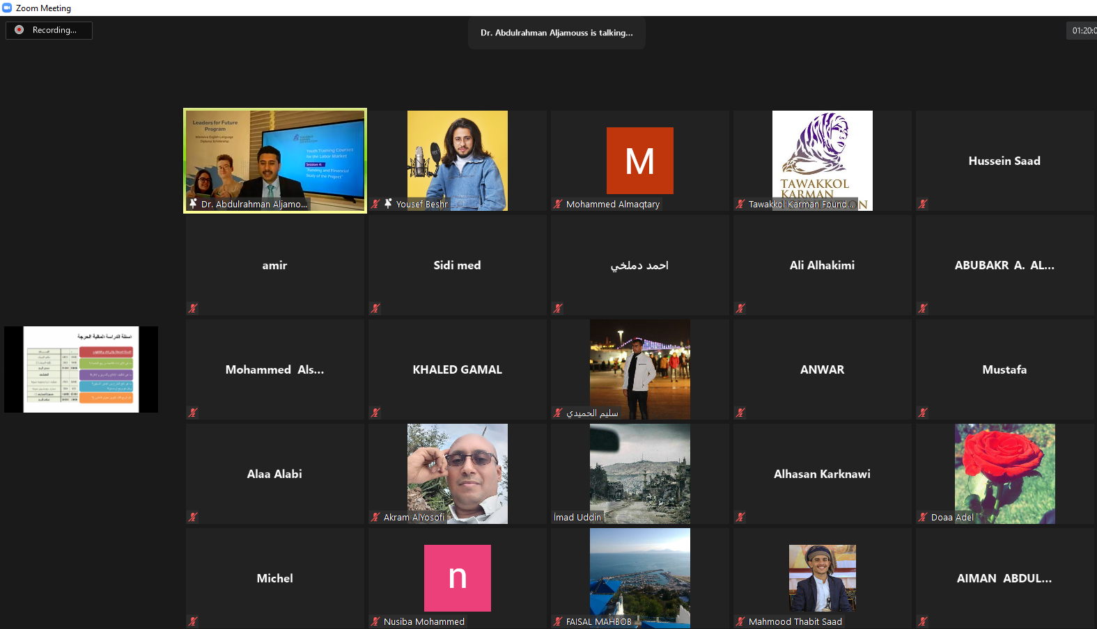
Task: Click the muted mic icon beside Tawakkol Karman Foundation
Action: [740, 204]
